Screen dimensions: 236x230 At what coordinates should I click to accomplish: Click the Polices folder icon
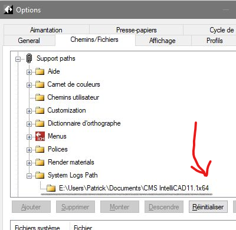point(40,149)
